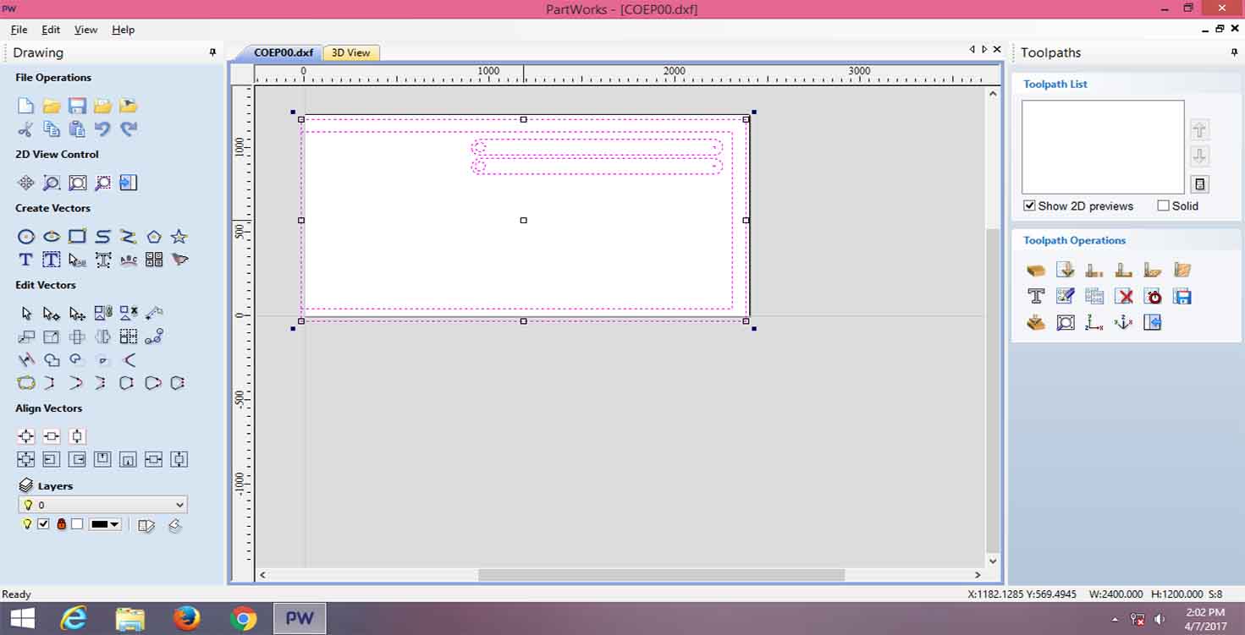Click the tab scroll left arrow
This screenshot has height=635, width=1245.
(972, 50)
